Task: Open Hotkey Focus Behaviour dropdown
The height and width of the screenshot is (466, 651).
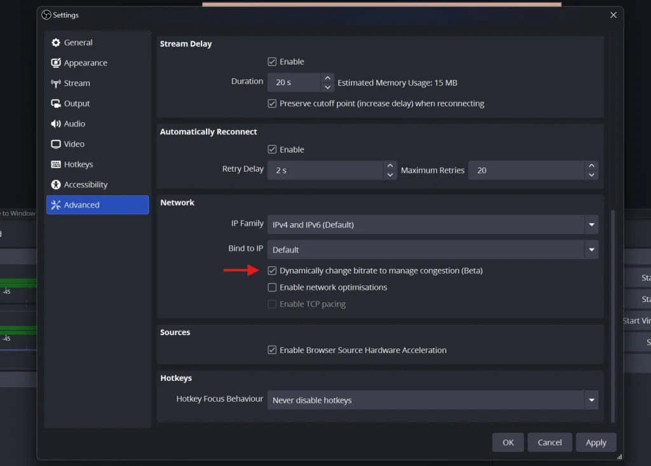Action: point(433,401)
